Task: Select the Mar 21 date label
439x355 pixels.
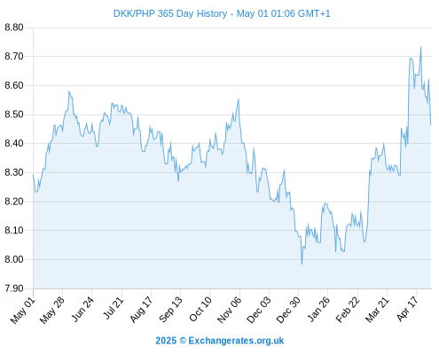Action: 377,310
